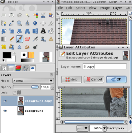
Task: Open the Select menu
Action: pyautogui.click(x=80, y=8)
